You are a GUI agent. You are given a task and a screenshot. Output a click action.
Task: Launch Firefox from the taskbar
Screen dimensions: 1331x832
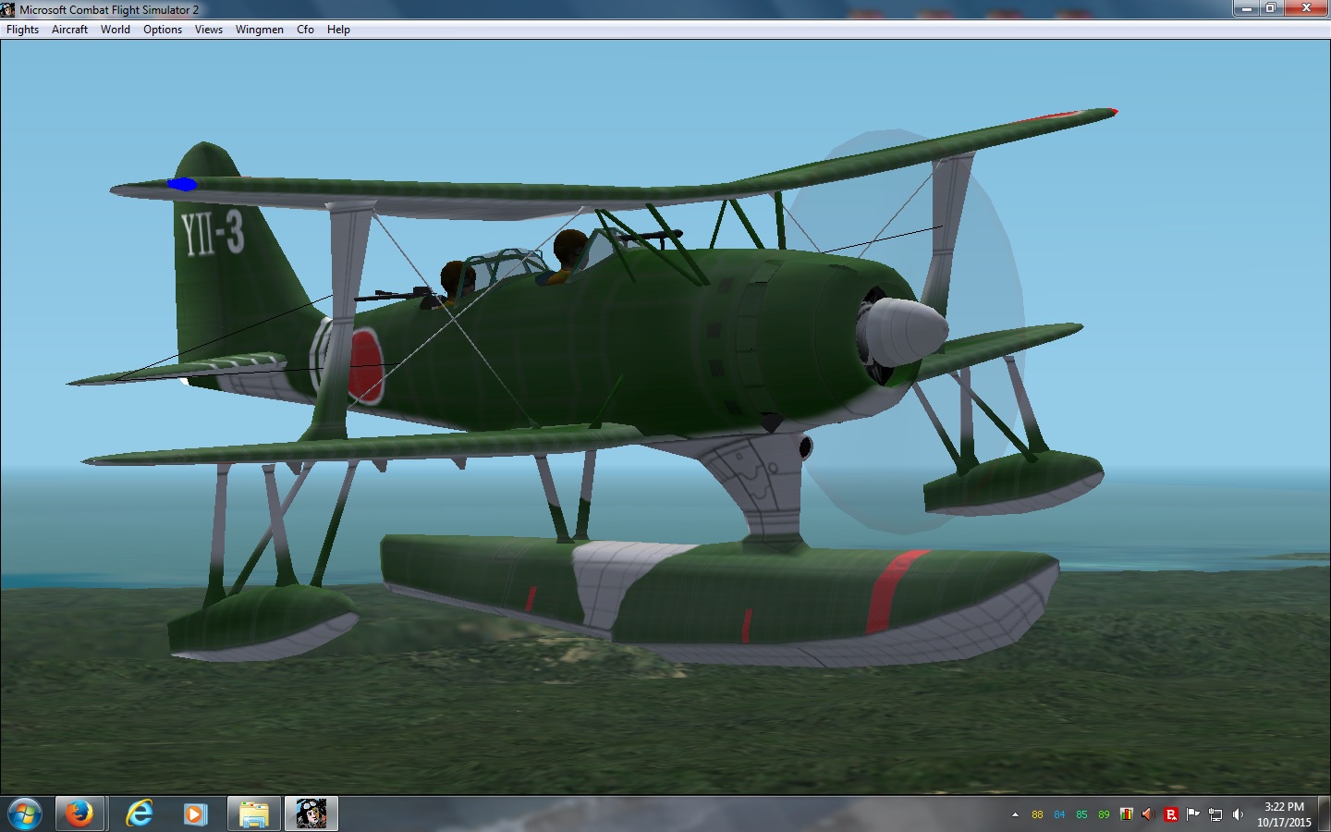tap(79, 814)
